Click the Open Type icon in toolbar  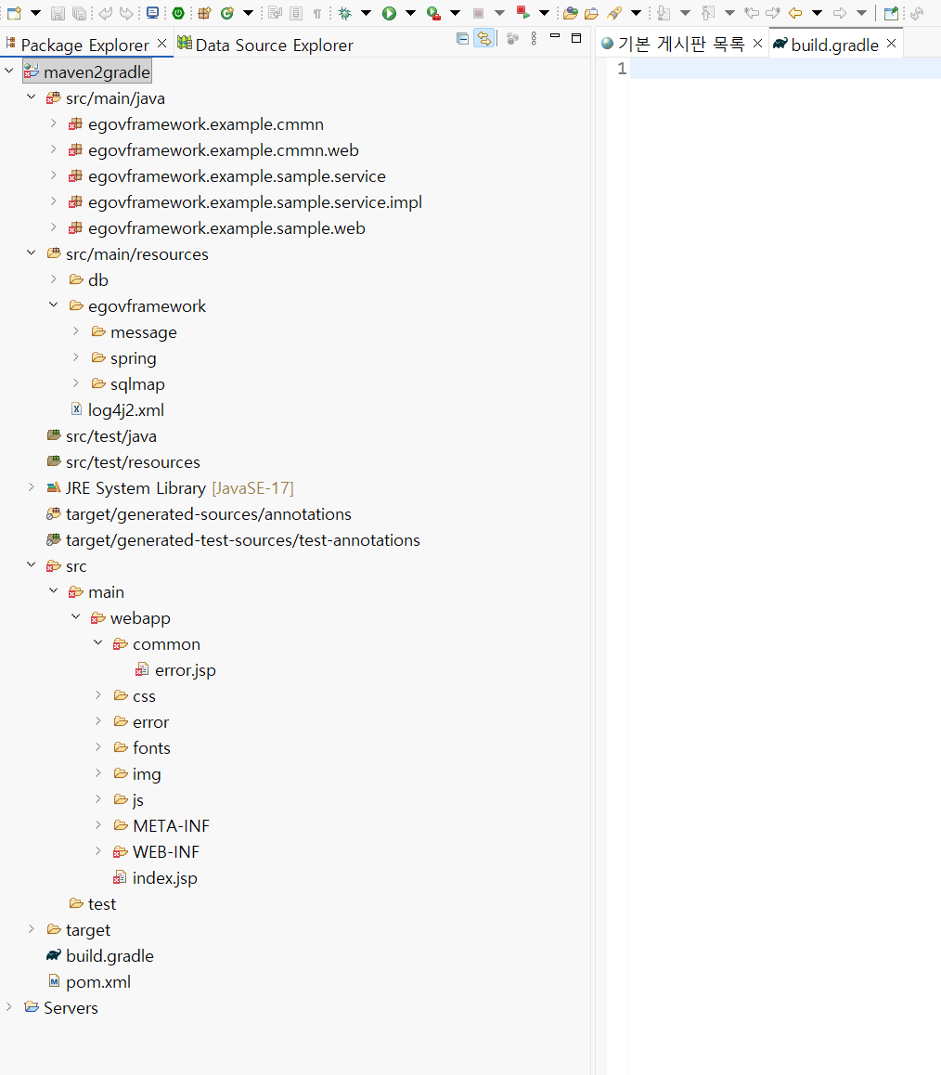pyautogui.click(x=570, y=13)
